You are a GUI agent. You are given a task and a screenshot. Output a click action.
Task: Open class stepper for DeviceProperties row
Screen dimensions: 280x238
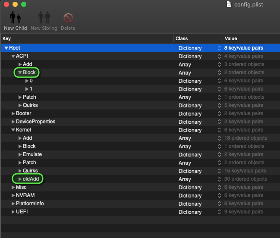click(x=219, y=122)
